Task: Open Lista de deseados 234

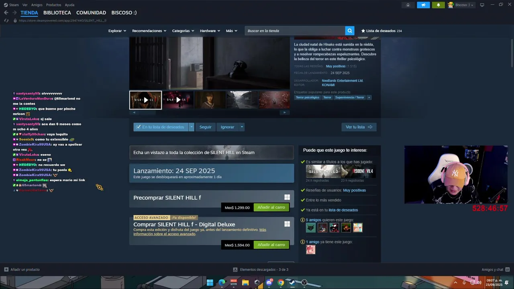Action: 381,31
